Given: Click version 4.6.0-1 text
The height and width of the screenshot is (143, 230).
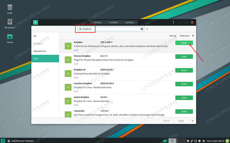Looking at the screenshot, I should click(104, 97).
